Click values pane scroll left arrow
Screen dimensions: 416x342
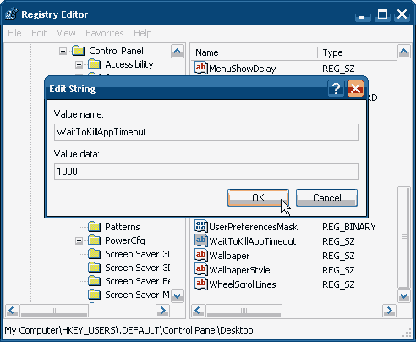click(199, 311)
